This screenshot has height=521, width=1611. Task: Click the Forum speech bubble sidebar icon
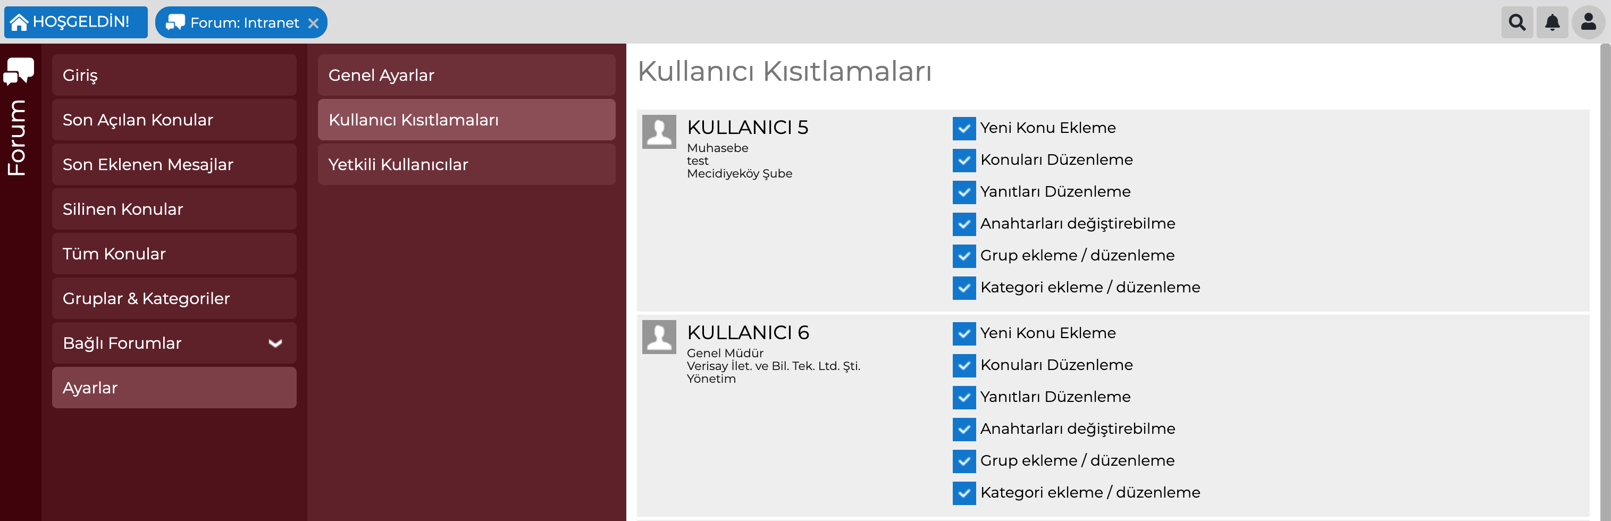point(19,71)
